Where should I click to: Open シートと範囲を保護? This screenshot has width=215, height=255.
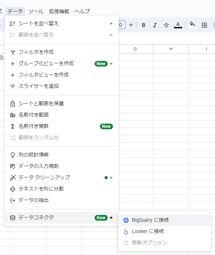62,103
